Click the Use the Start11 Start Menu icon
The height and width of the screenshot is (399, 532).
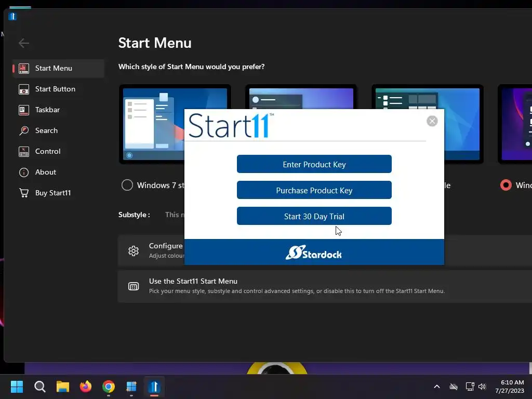(x=134, y=286)
